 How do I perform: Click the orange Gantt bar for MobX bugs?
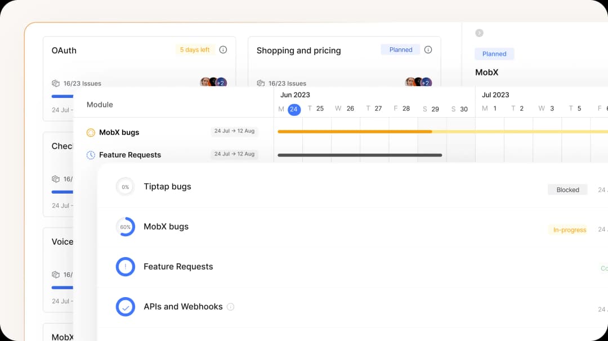tap(355, 131)
